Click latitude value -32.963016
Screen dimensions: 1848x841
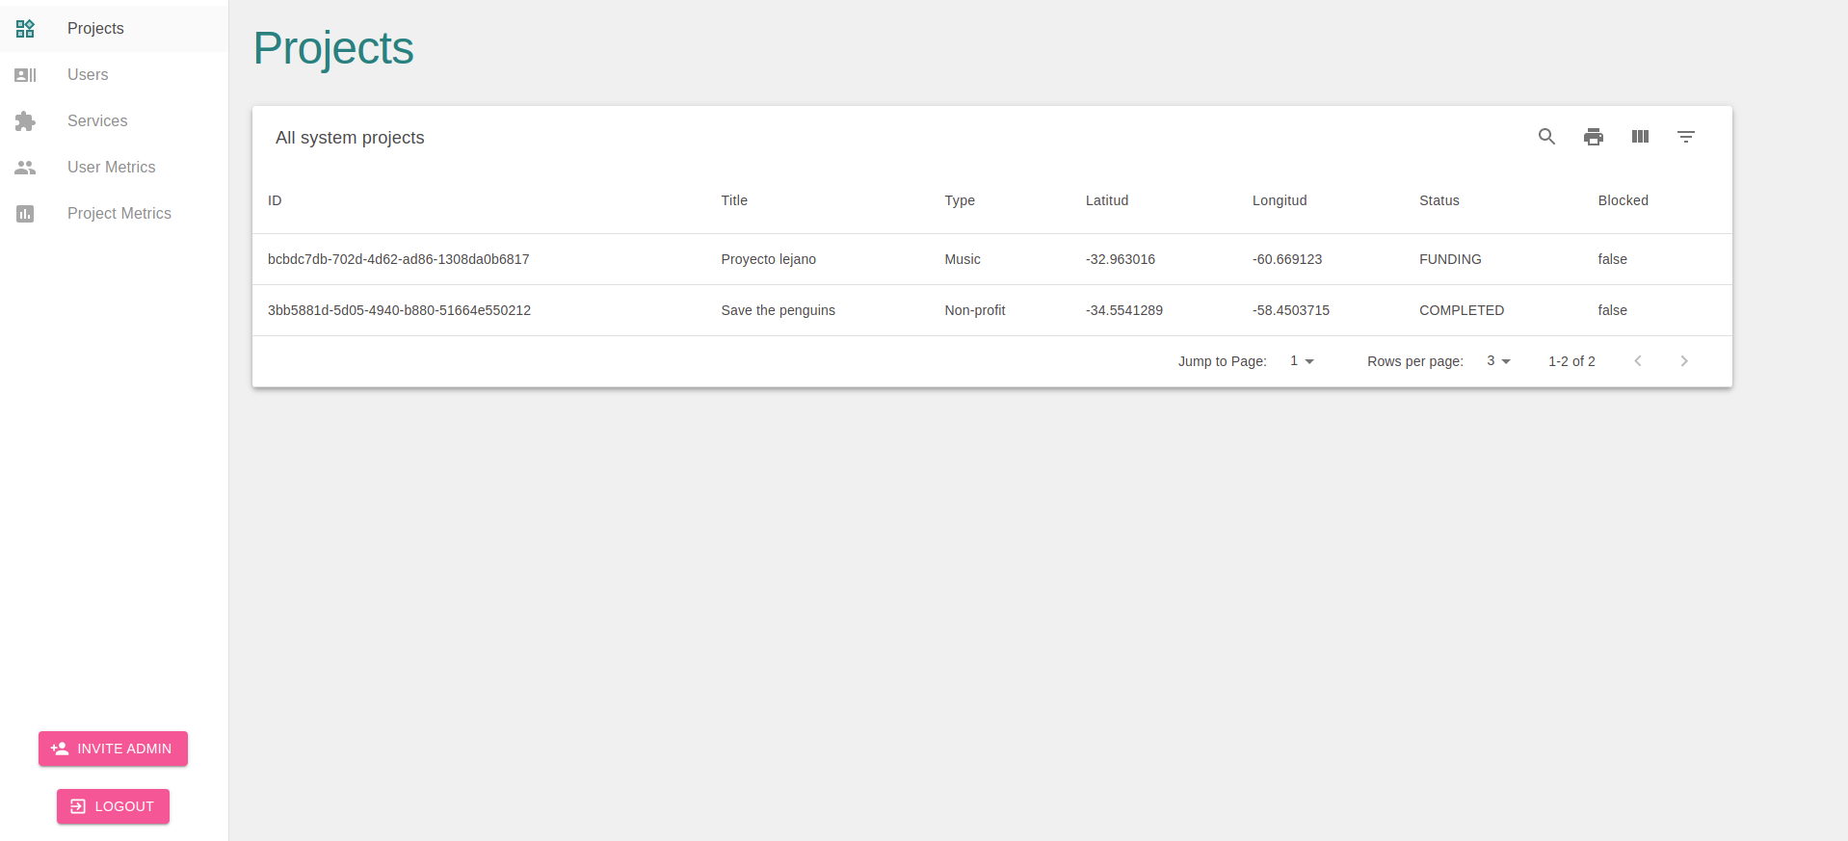pyautogui.click(x=1121, y=259)
